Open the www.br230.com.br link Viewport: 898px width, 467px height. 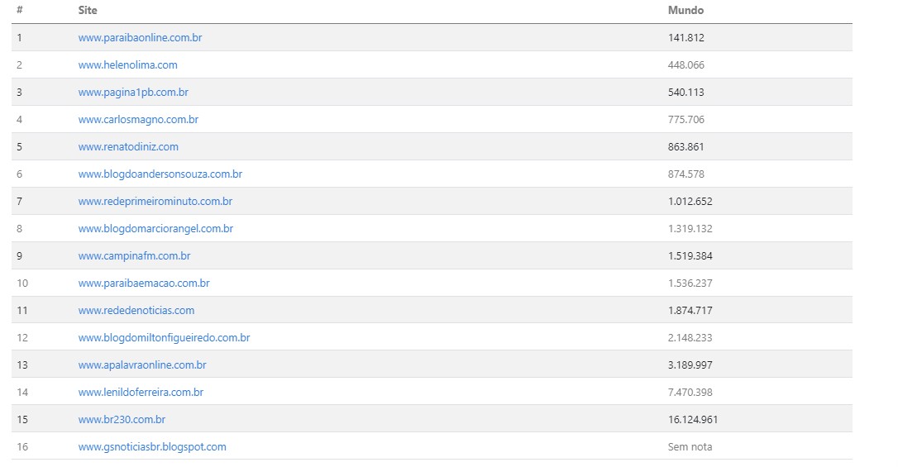click(122, 420)
